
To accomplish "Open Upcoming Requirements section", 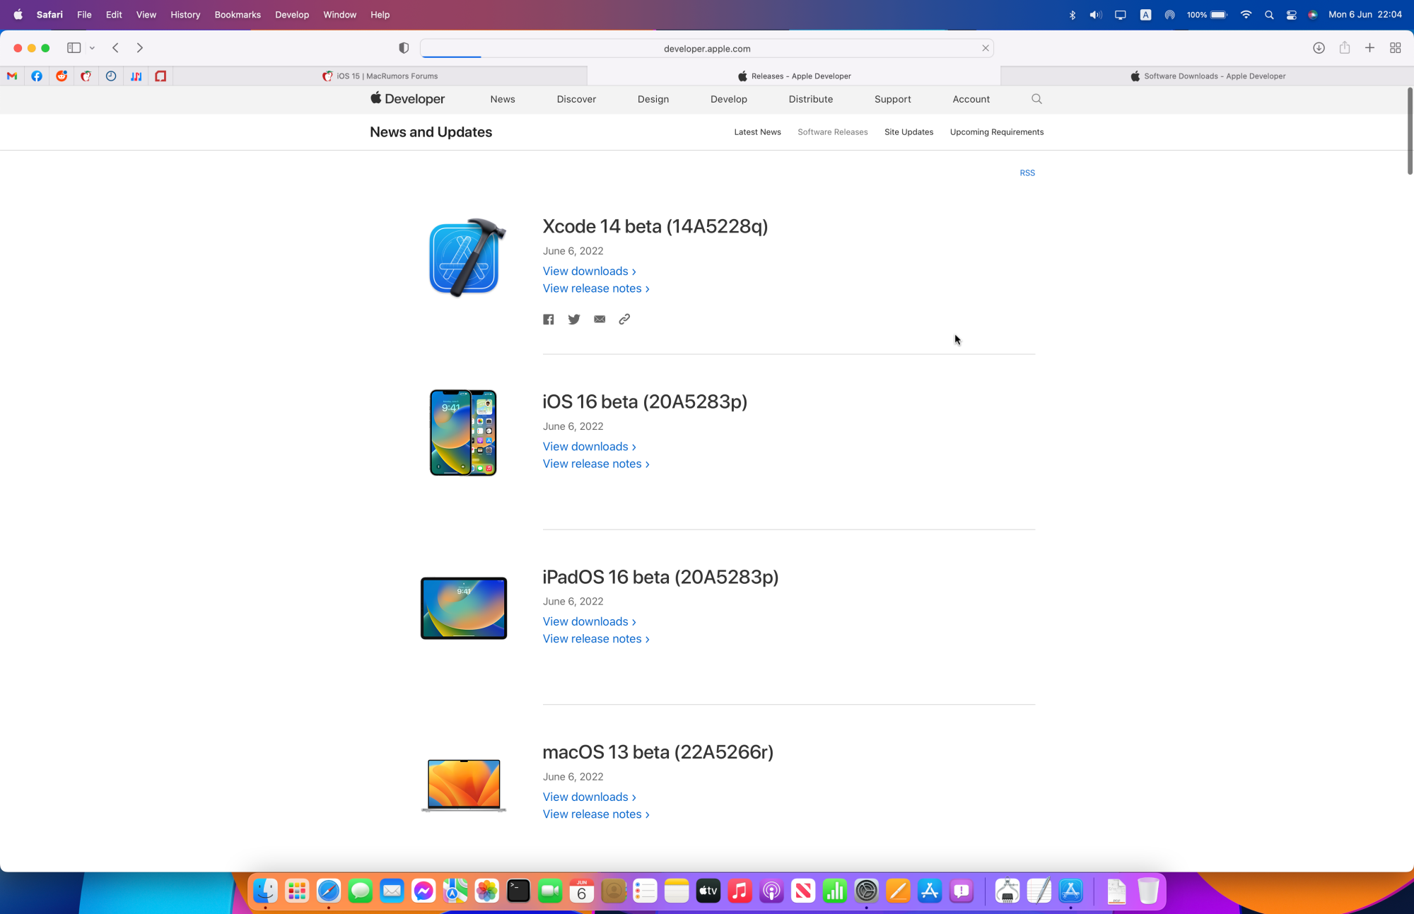I will pyautogui.click(x=996, y=132).
